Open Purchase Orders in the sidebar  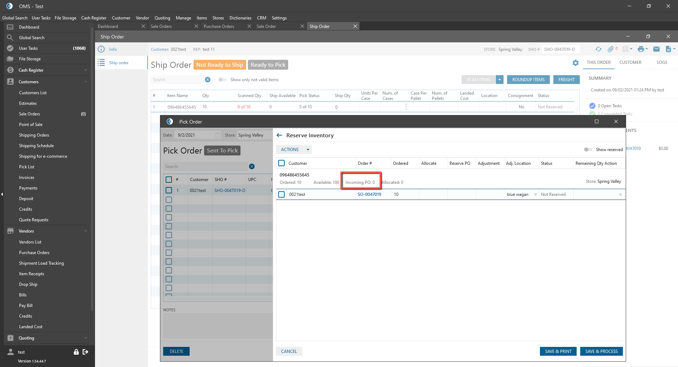(x=34, y=253)
